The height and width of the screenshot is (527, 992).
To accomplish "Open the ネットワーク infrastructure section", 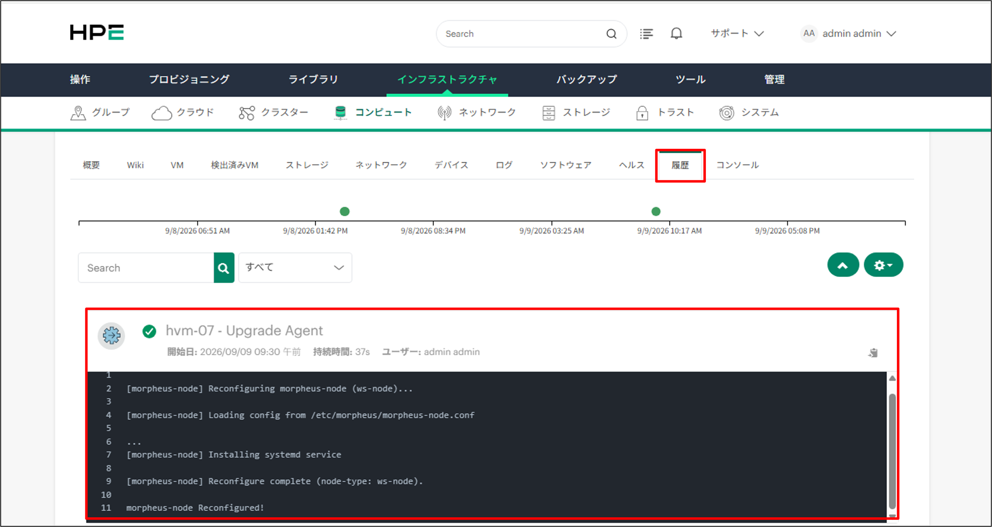I will (x=476, y=113).
